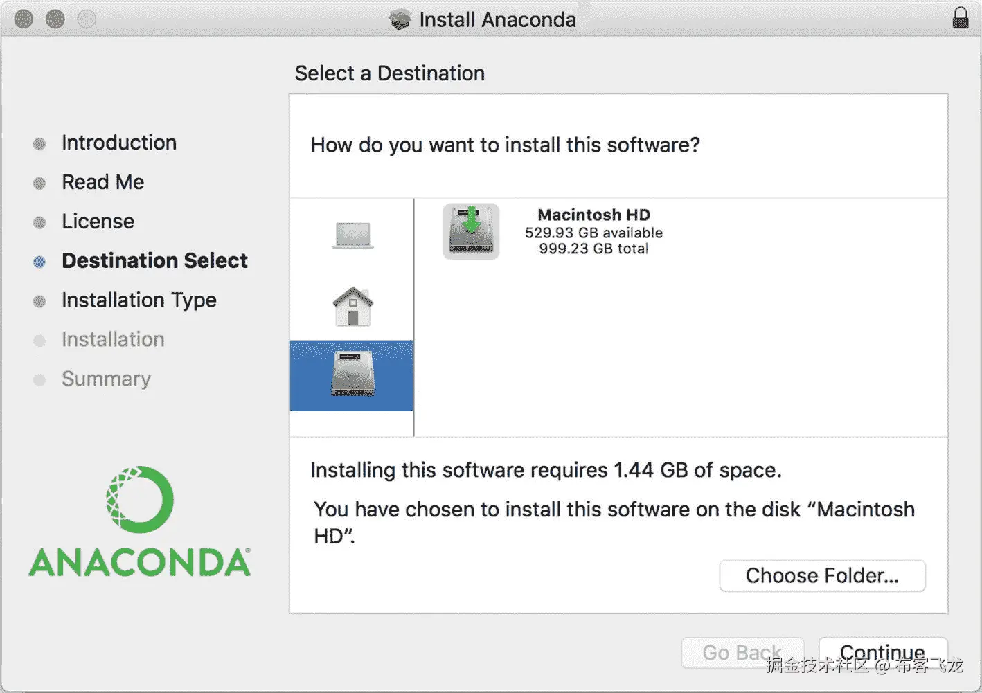Open the Read Me step
This screenshot has height=693, width=982.
click(x=102, y=182)
